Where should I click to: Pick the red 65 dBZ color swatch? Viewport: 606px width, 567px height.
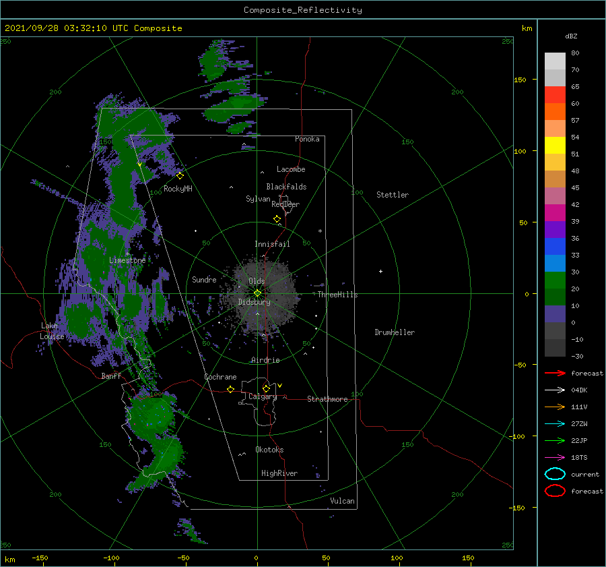point(555,95)
